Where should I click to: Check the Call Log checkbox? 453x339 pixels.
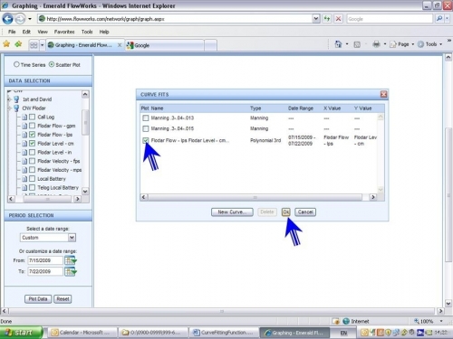33,117
